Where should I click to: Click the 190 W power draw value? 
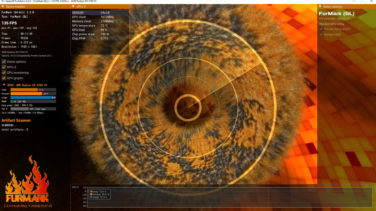(x=105, y=34)
